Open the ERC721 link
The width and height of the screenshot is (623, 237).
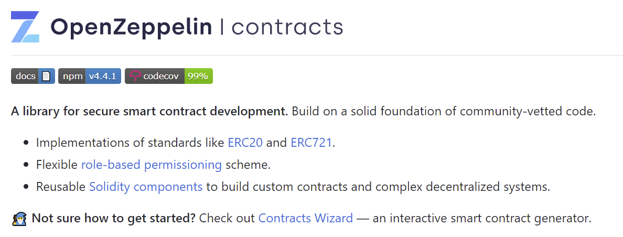311,143
